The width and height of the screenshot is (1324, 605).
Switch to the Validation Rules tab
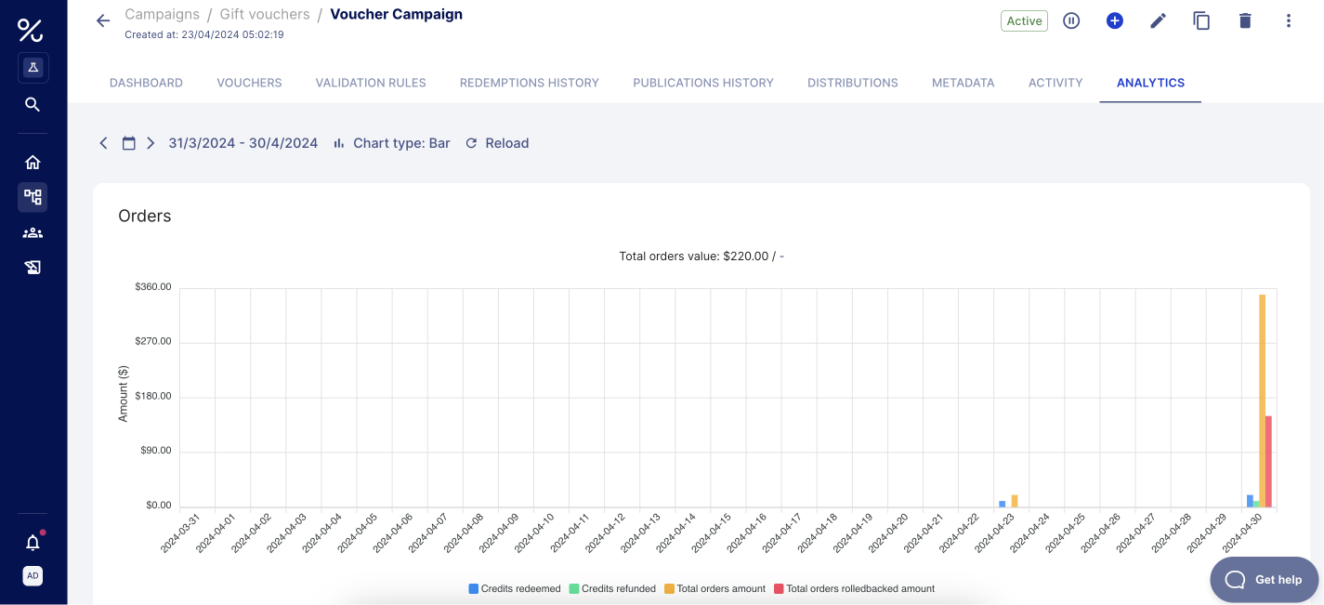[x=371, y=83]
